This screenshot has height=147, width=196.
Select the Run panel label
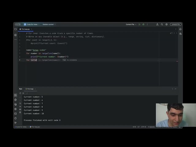21,89
